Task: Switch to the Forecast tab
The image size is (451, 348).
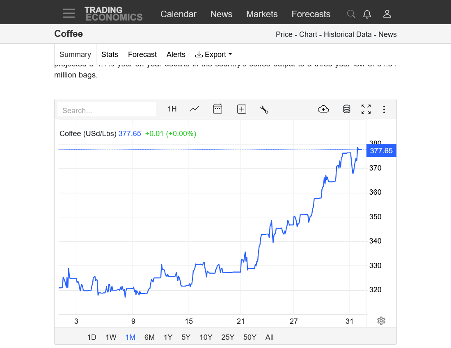Action: [142, 55]
